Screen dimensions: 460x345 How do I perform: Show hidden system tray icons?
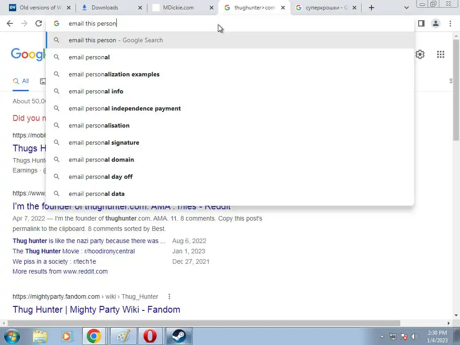(382, 336)
